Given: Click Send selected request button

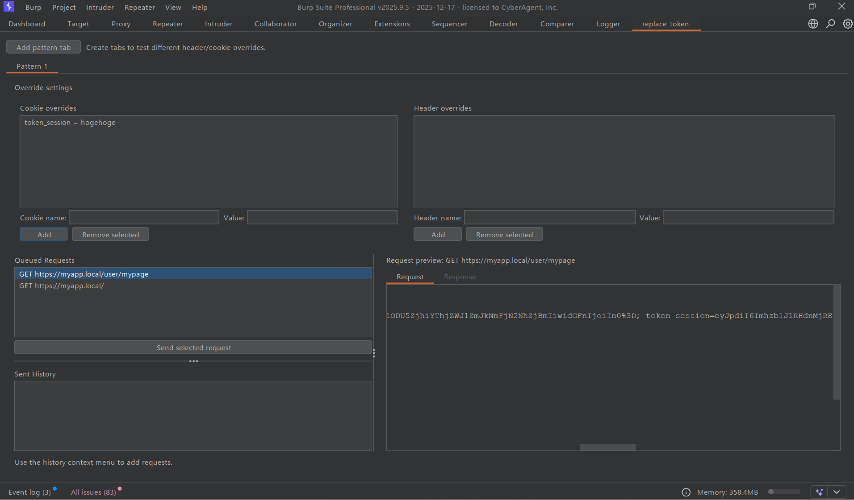Looking at the screenshot, I should click(x=193, y=347).
